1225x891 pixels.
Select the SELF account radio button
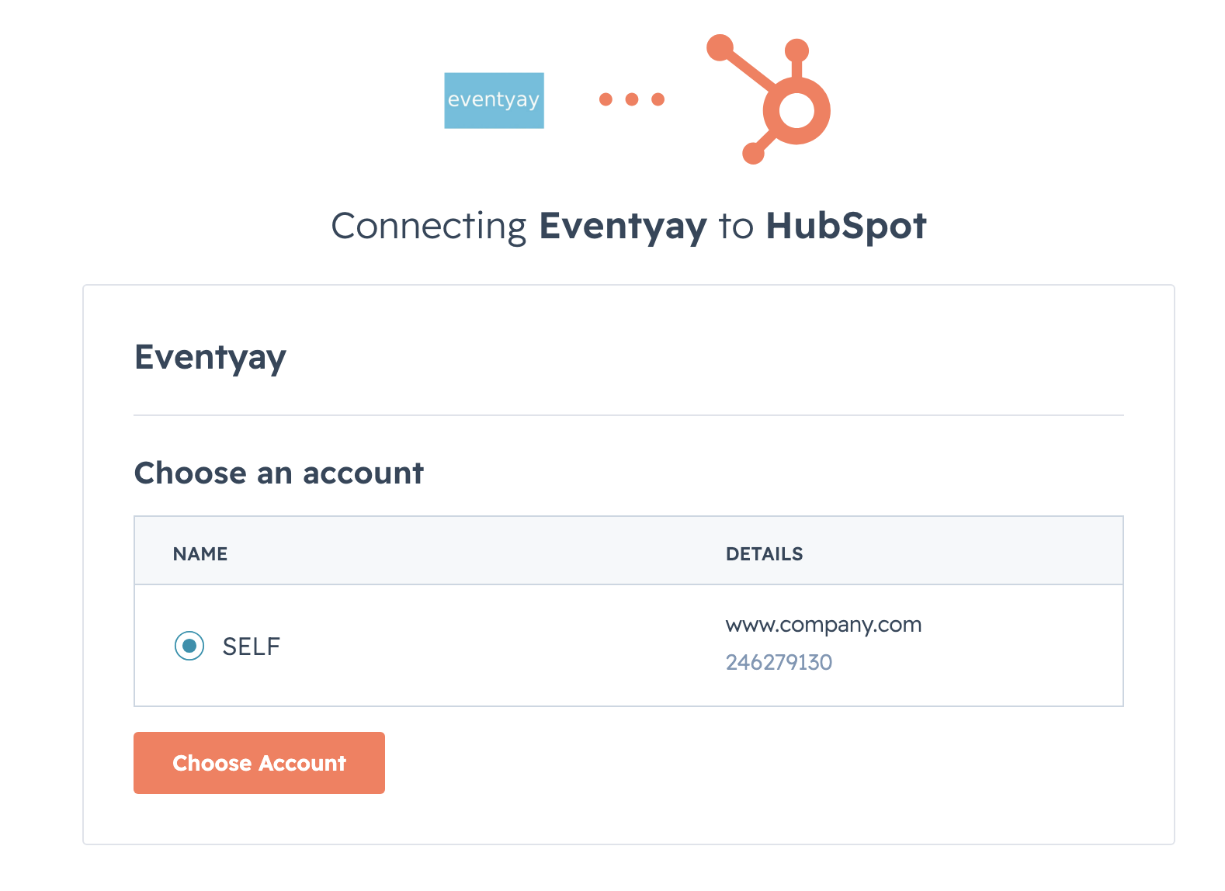point(189,646)
